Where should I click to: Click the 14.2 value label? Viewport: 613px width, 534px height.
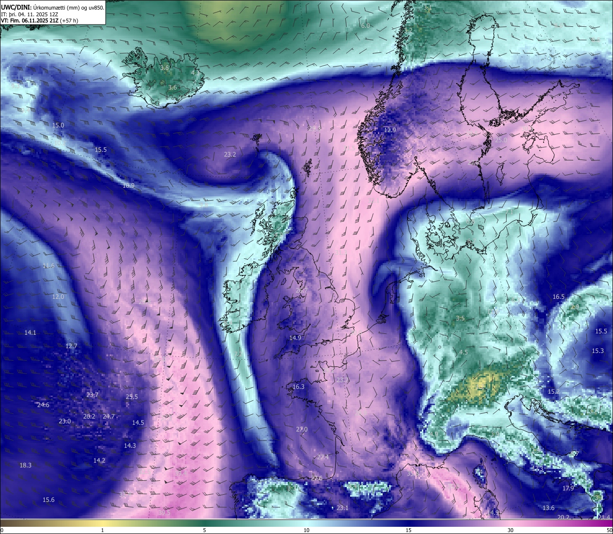99,460
